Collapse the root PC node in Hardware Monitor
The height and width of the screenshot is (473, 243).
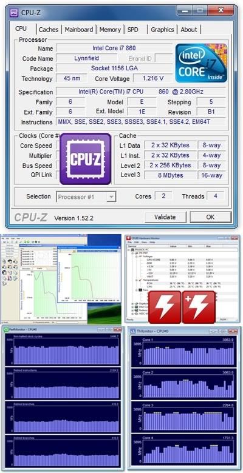pos(129,250)
